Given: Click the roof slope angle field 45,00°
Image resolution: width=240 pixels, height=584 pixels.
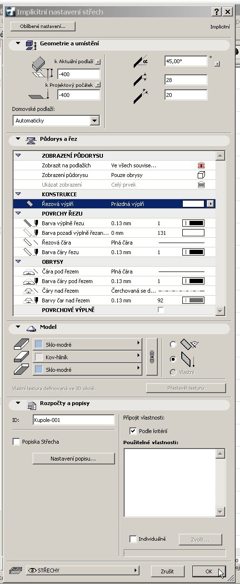Looking at the screenshot, I should 185,61.
